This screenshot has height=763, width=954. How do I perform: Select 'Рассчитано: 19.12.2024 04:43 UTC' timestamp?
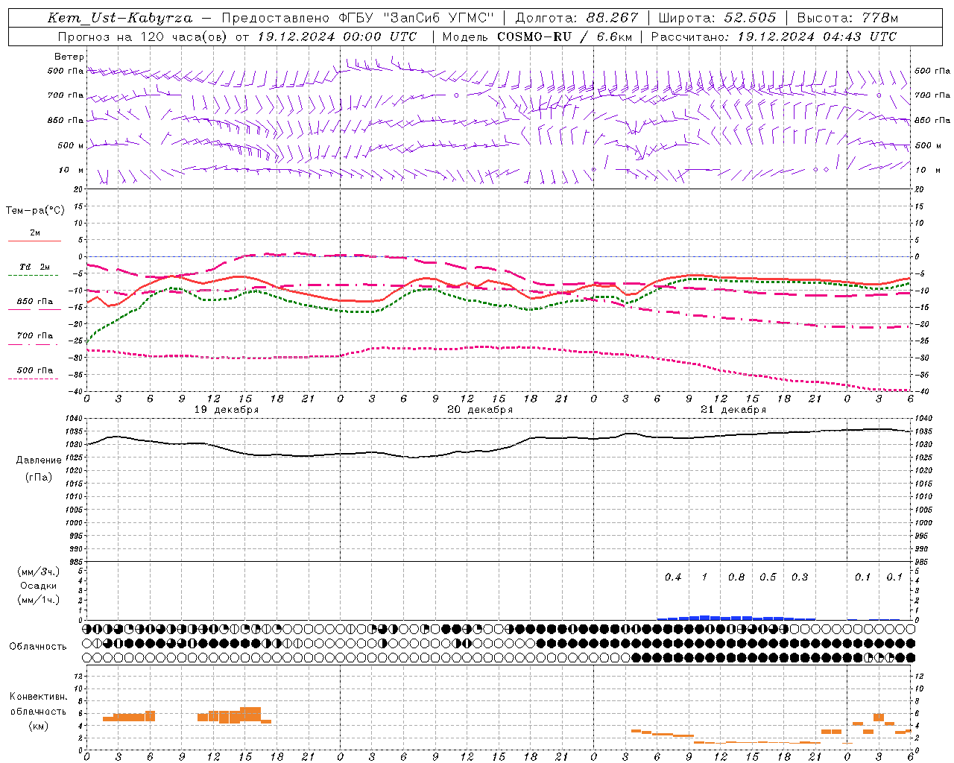click(x=774, y=37)
